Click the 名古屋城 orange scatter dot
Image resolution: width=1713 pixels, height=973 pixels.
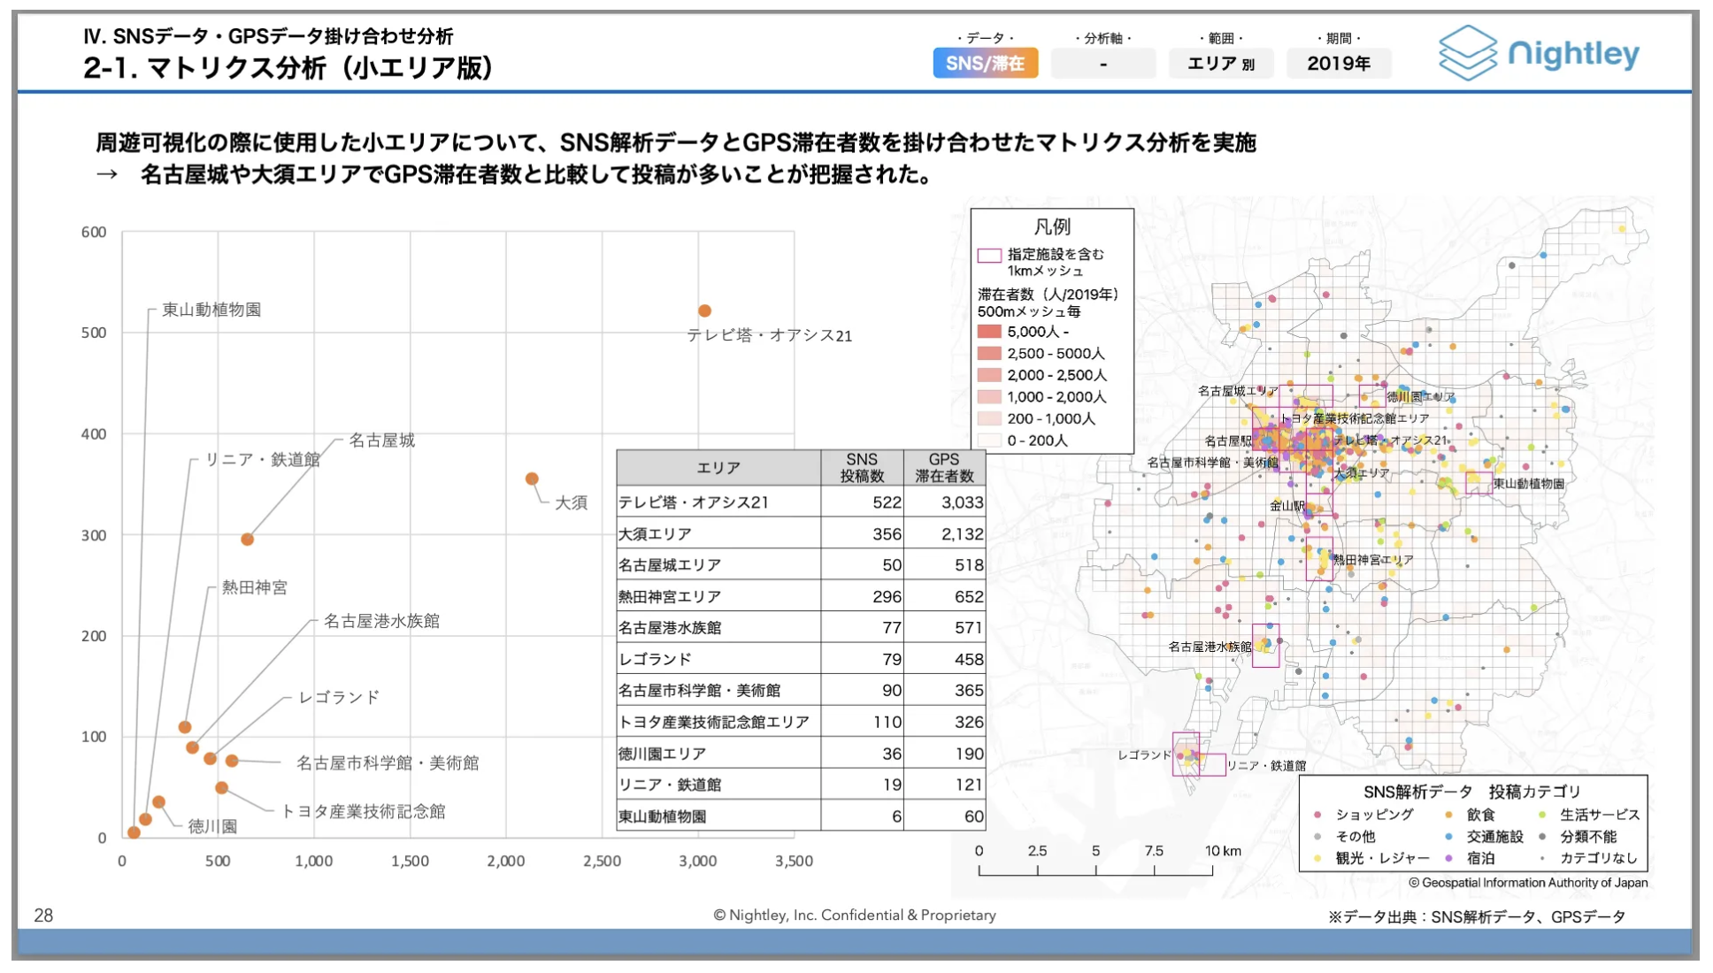(248, 539)
